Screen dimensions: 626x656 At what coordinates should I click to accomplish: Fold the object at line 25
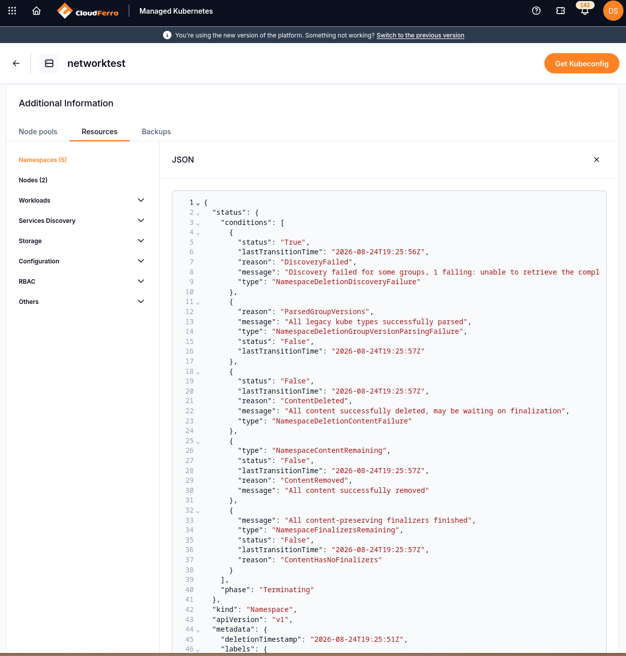click(x=198, y=442)
